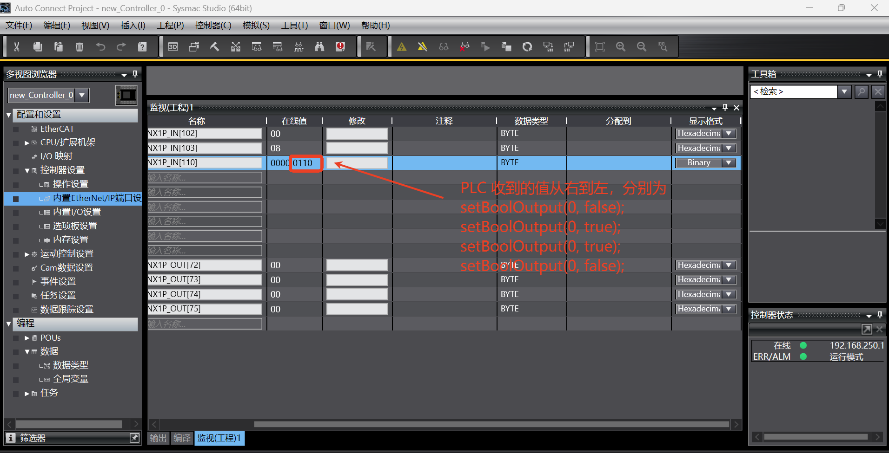Open 内置EtherNet/IP端口设置 tree item
This screenshot has width=889, height=453.
coord(97,198)
